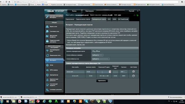Open Network Tools (Сетевые утилиты) icon
The height and width of the screenshot is (104, 185).
point(47,90)
